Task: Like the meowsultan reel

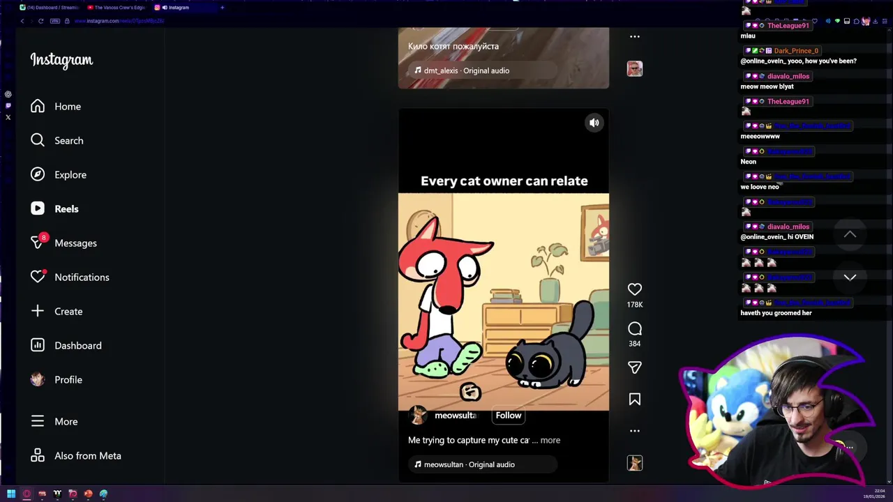Action: point(635,289)
